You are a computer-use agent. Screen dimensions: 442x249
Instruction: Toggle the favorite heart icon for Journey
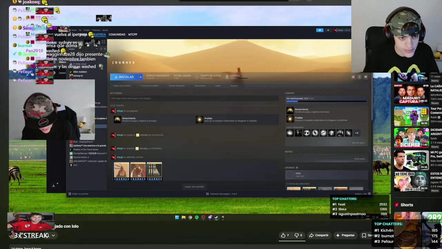click(x=365, y=77)
